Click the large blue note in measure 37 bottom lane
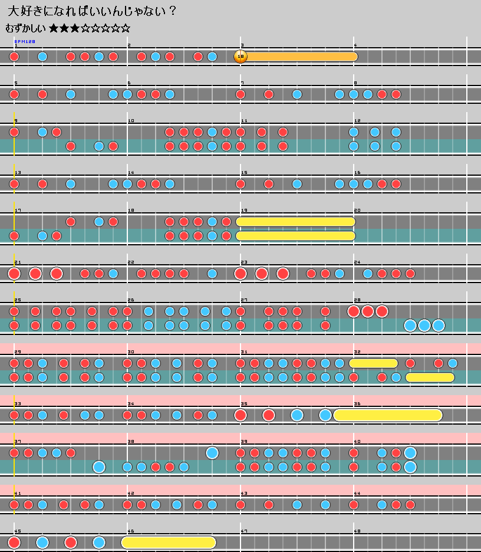The height and width of the screenshot is (552, 481). tap(99, 467)
